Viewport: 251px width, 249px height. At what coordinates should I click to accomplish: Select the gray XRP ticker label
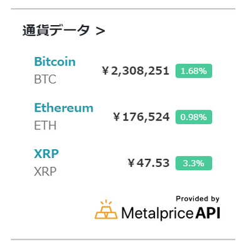(45, 172)
